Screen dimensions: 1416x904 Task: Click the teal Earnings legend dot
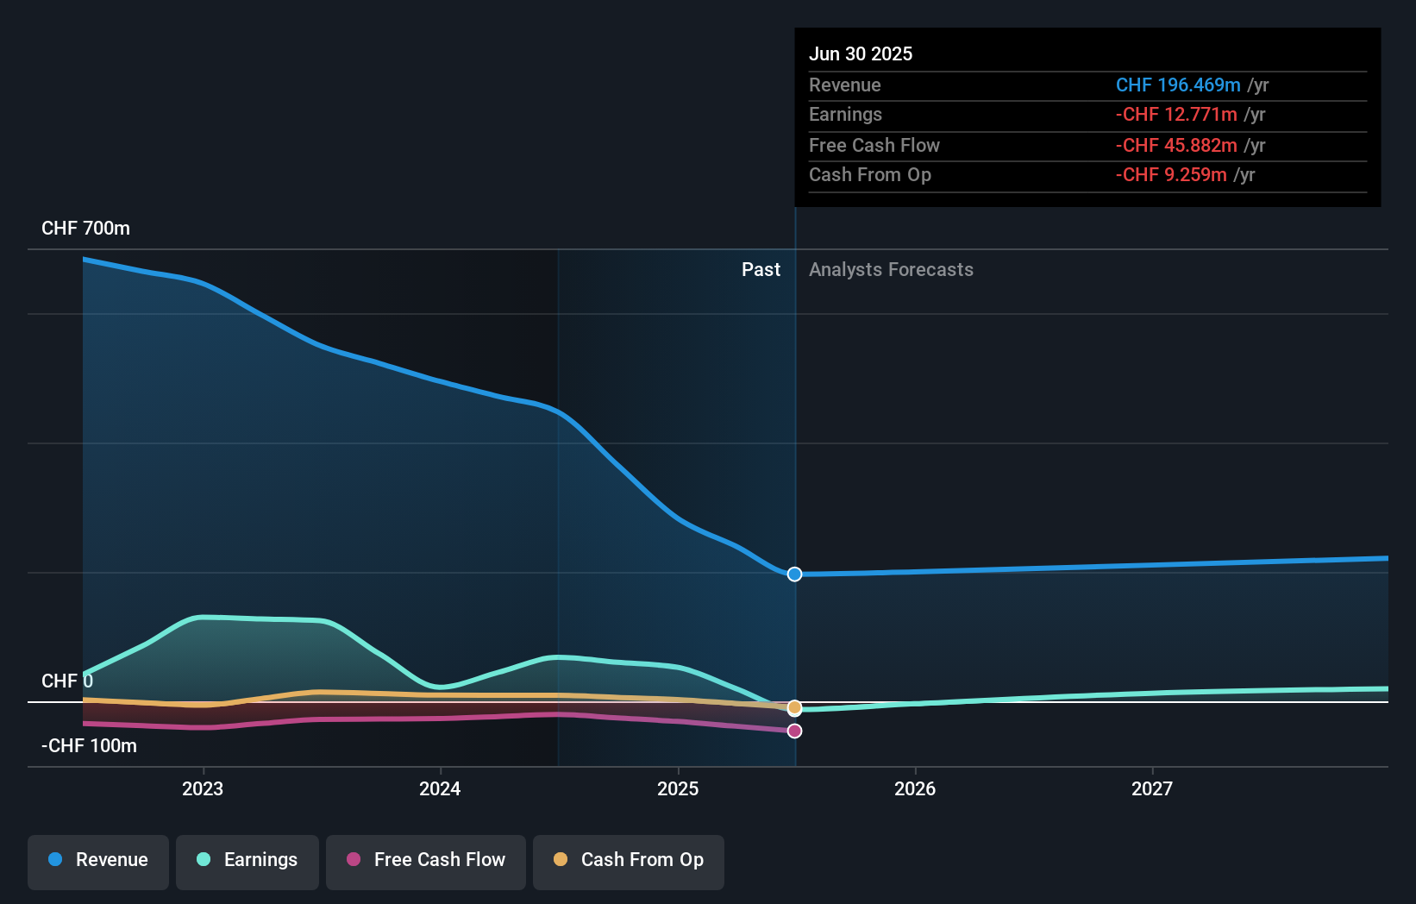tap(204, 859)
